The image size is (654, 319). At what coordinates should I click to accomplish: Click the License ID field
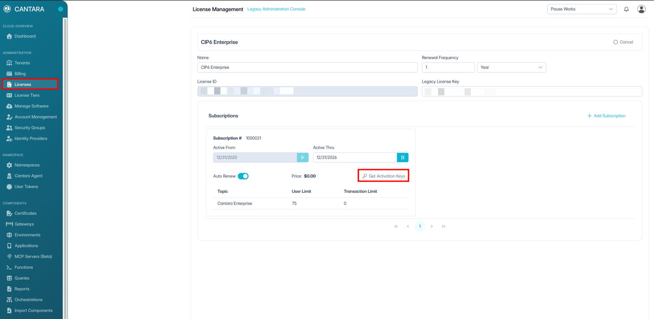click(307, 91)
